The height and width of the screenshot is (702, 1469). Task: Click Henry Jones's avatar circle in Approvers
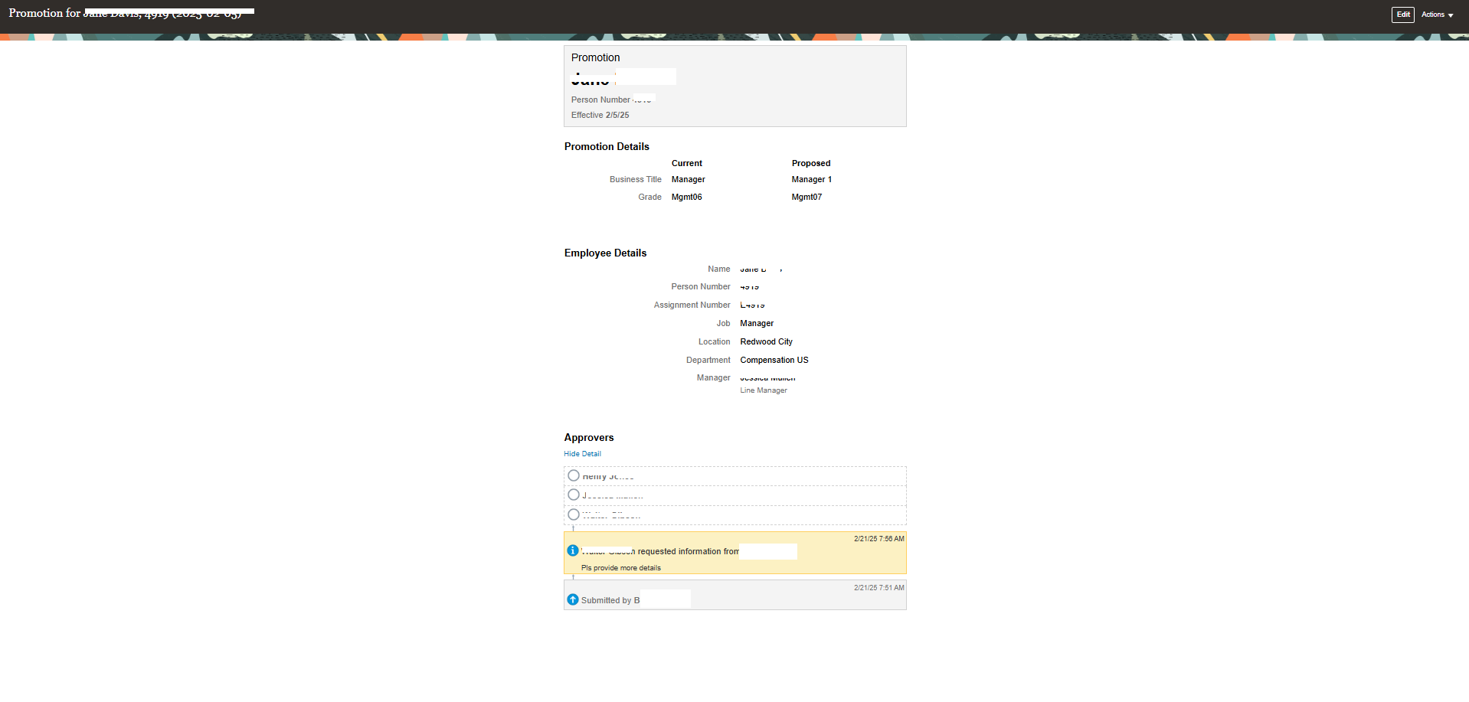[573, 475]
